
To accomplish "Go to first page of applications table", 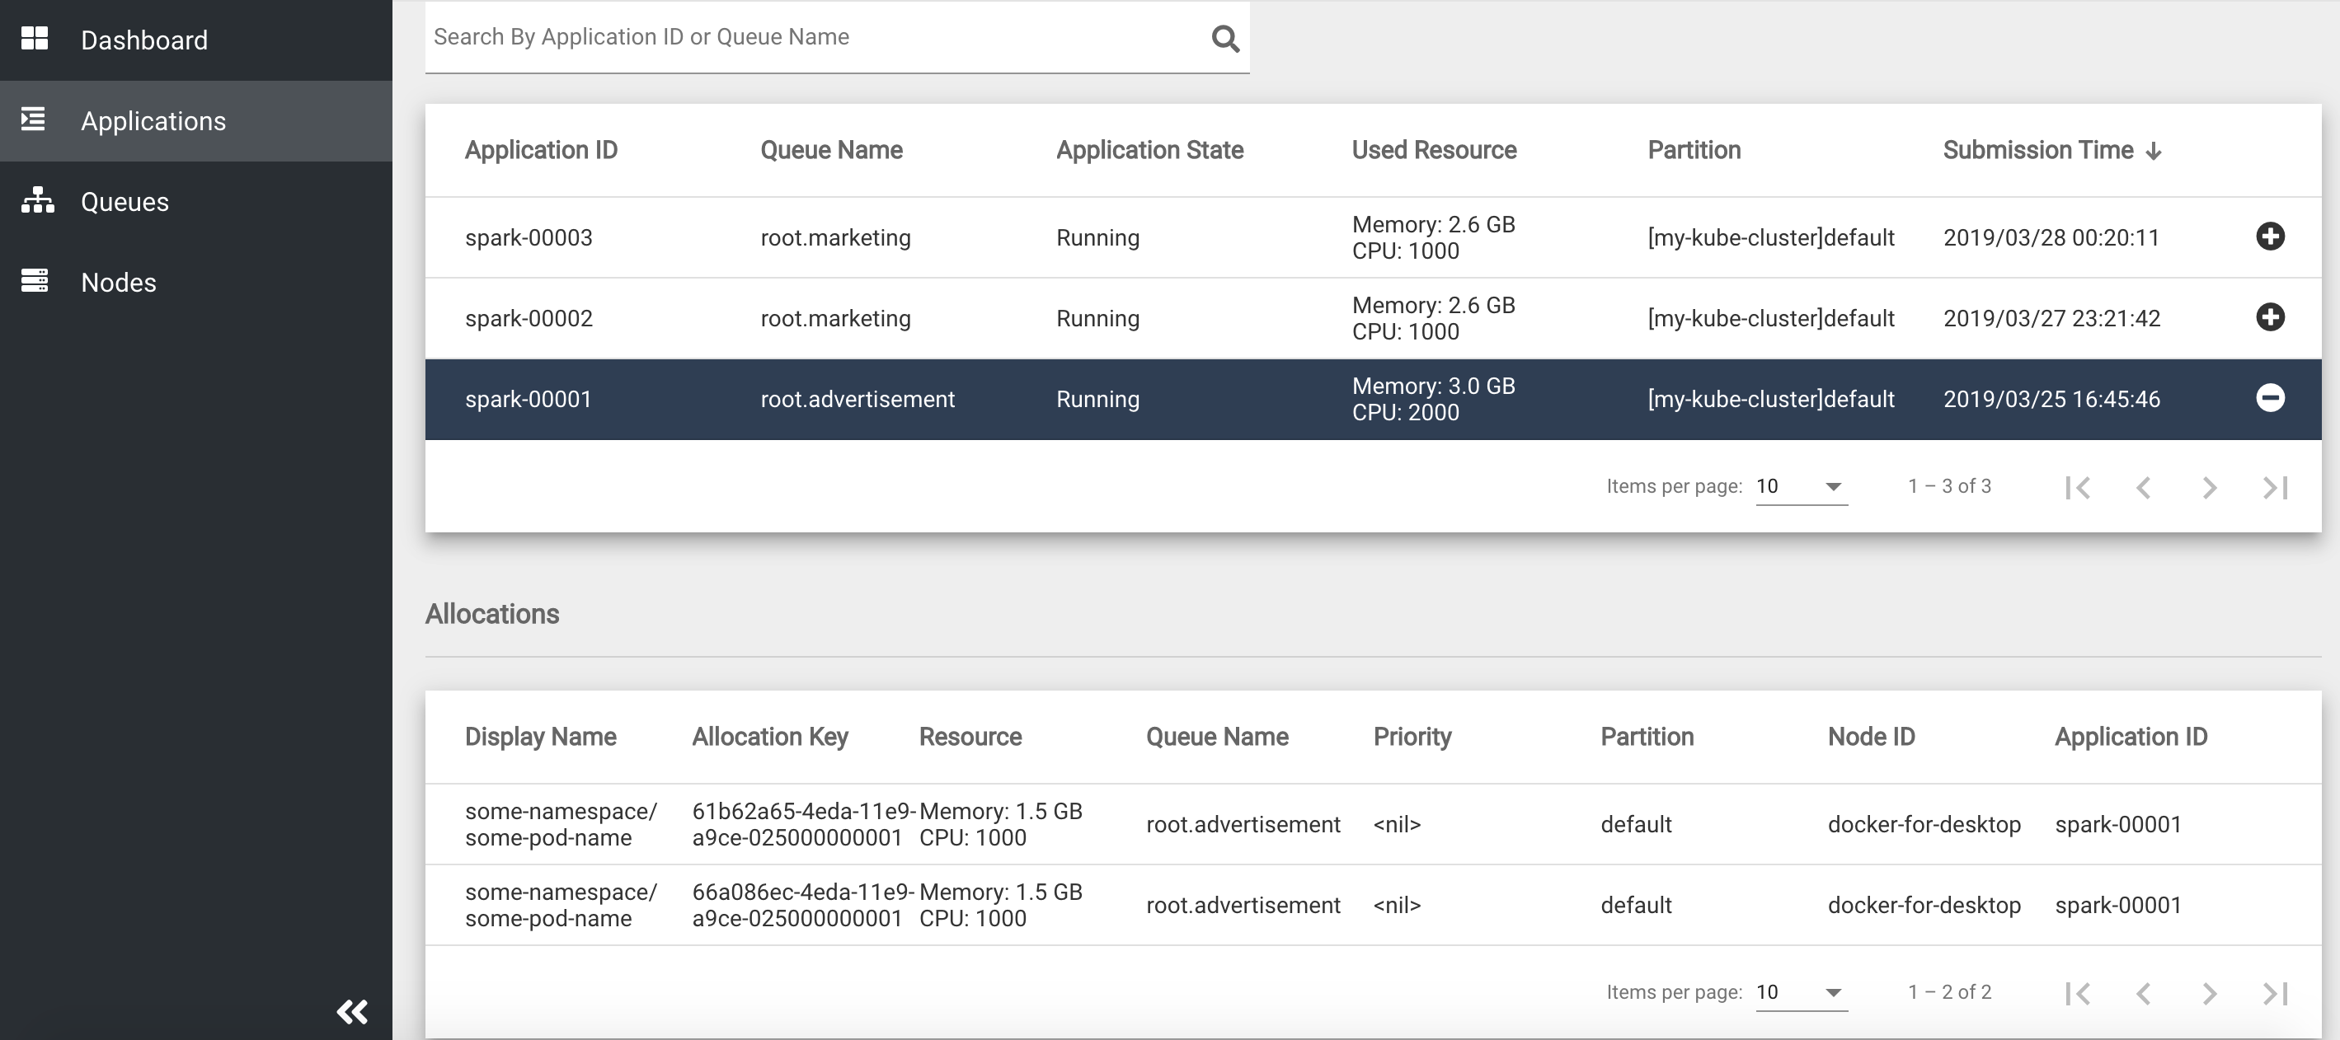I will coord(2078,488).
